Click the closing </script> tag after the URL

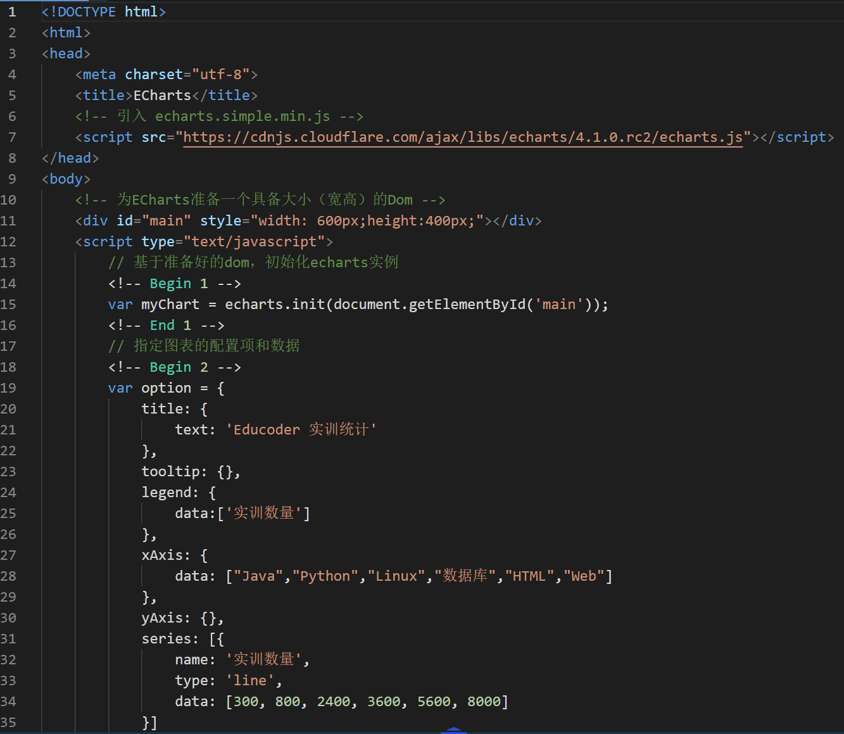pyautogui.click(x=797, y=137)
